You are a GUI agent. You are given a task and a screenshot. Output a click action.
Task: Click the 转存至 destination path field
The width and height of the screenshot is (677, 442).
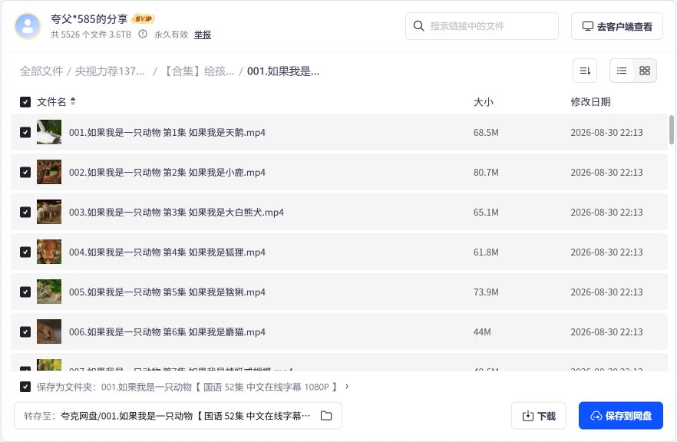[x=178, y=416]
